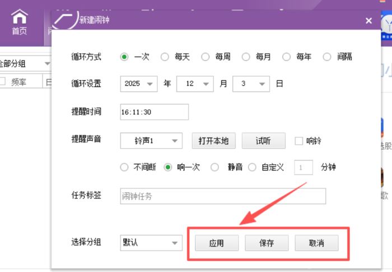This screenshot has width=392, height=272.
Task: Open the year dropdown showing 2025
Action: (x=139, y=84)
